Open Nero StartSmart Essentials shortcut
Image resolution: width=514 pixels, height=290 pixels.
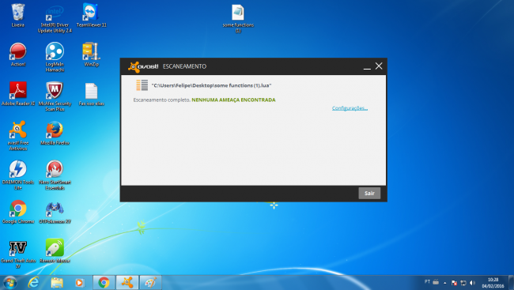coord(55,175)
